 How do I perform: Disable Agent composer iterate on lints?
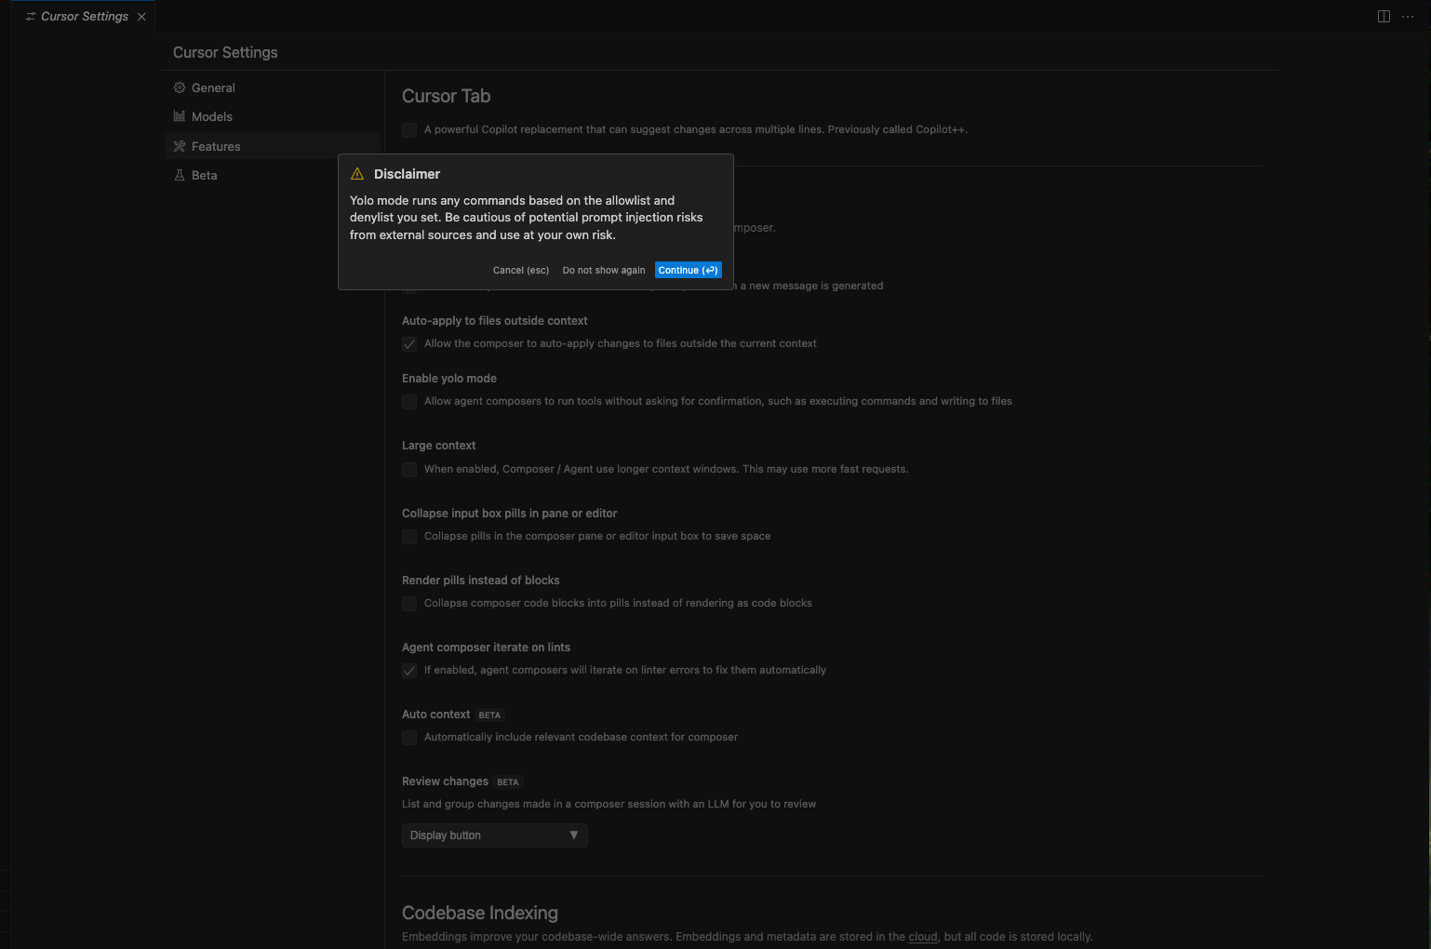[x=409, y=671]
